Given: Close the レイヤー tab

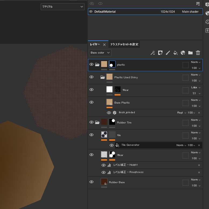Looking at the screenshot, I should coord(104,45).
